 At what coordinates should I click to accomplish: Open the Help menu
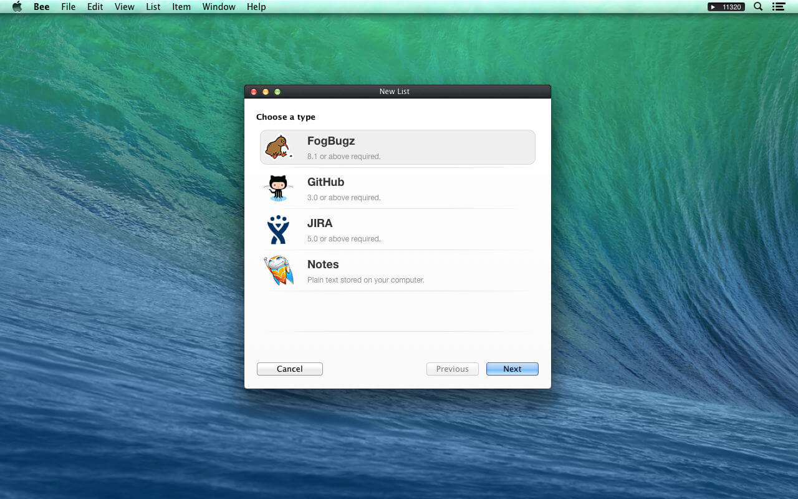pyautogui.click(x=256, y=6)
